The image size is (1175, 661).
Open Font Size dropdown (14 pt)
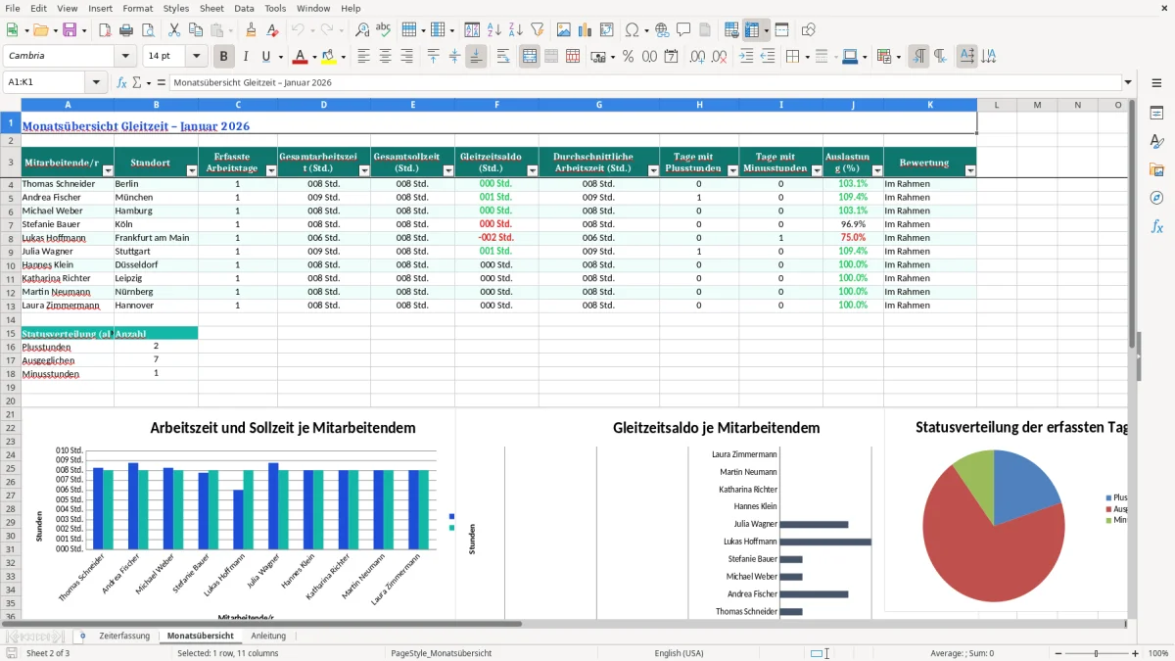[197, 57]
